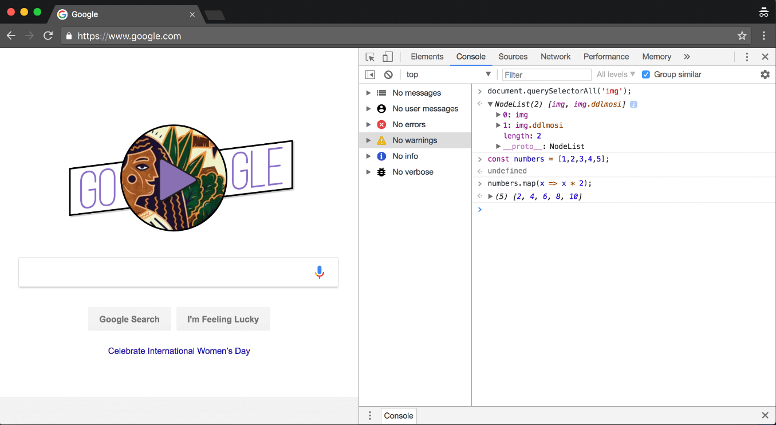776x425 pixels.
Task: Click the blue info icon
Action: 381,156
